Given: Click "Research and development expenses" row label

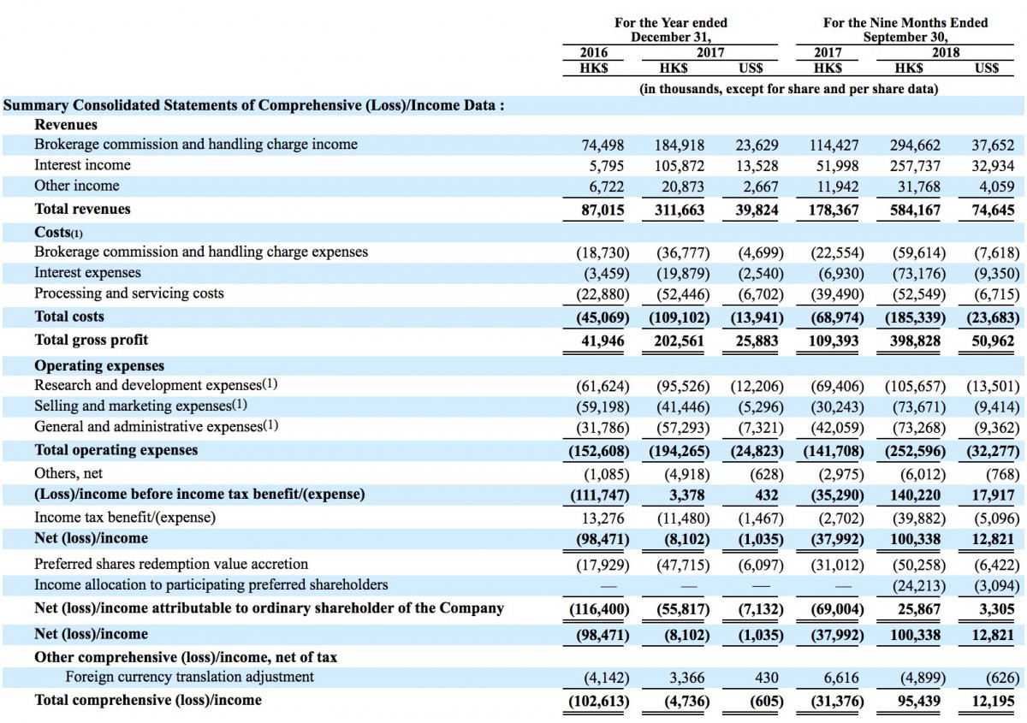Looking at the screenshot, I should click(x=156, y=385).
